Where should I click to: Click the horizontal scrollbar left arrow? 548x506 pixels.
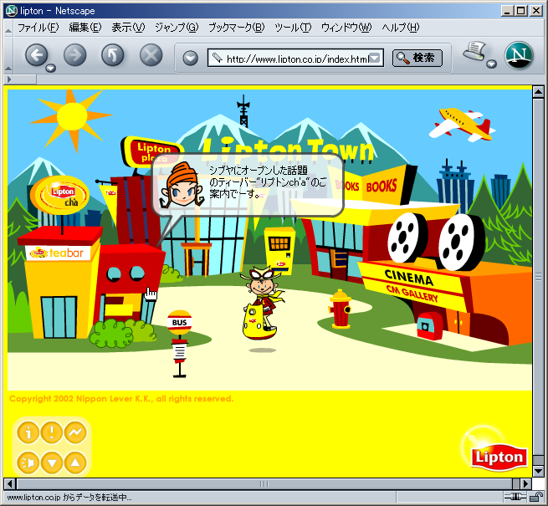[9, 483]
